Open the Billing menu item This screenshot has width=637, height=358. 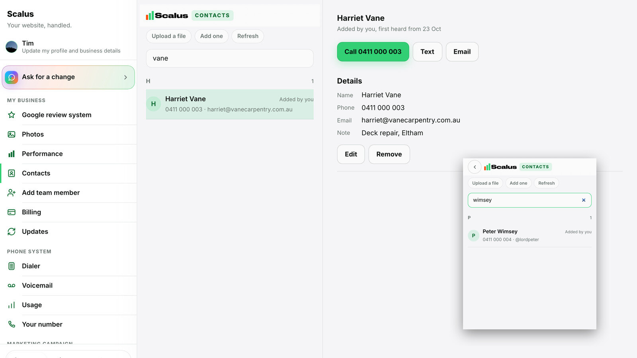coord(68,212)
